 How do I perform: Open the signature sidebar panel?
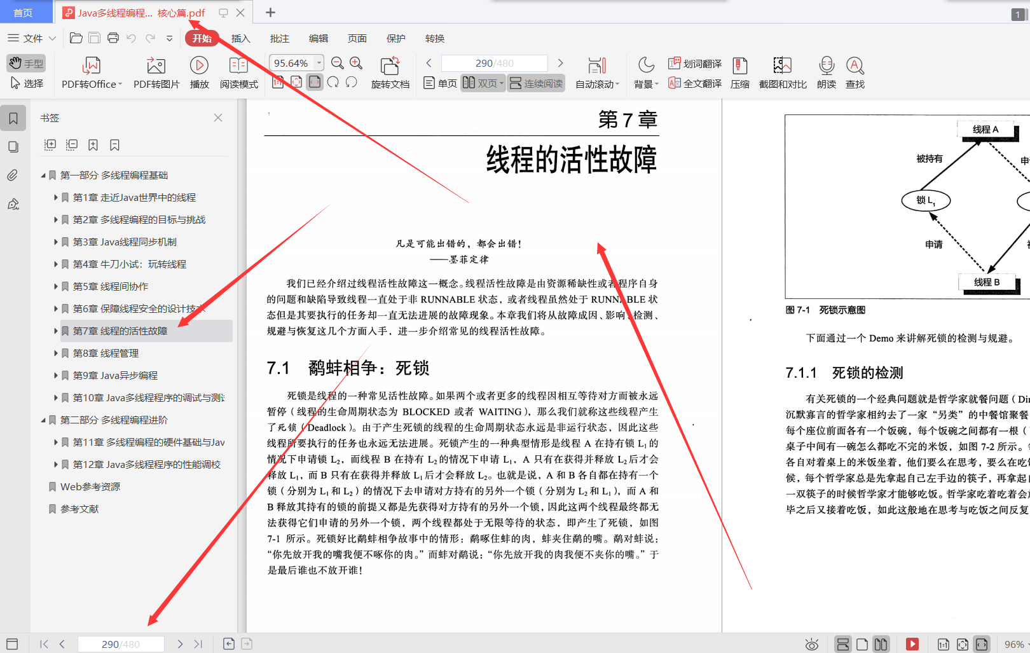point(13,204)
